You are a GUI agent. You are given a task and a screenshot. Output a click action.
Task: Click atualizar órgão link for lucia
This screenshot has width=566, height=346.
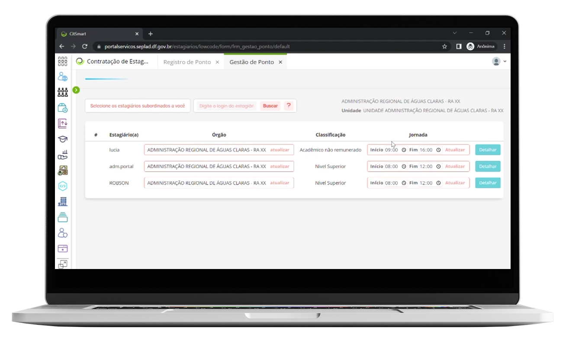pyautogui.click(x=280, y=150)
